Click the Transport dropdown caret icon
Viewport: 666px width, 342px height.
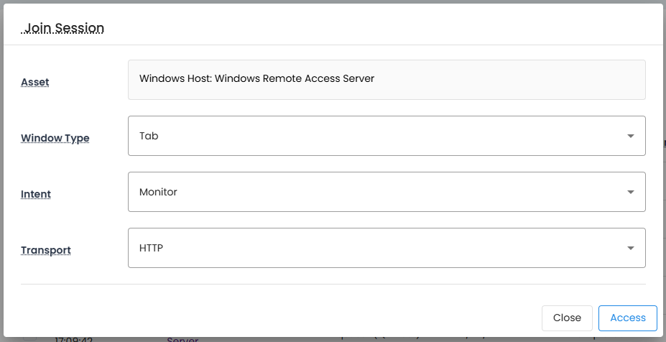pos(630,248)
